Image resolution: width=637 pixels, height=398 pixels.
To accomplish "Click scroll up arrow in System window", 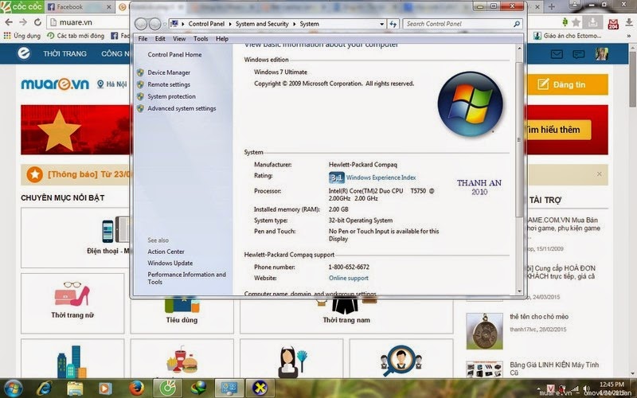I will click(519, 48).
